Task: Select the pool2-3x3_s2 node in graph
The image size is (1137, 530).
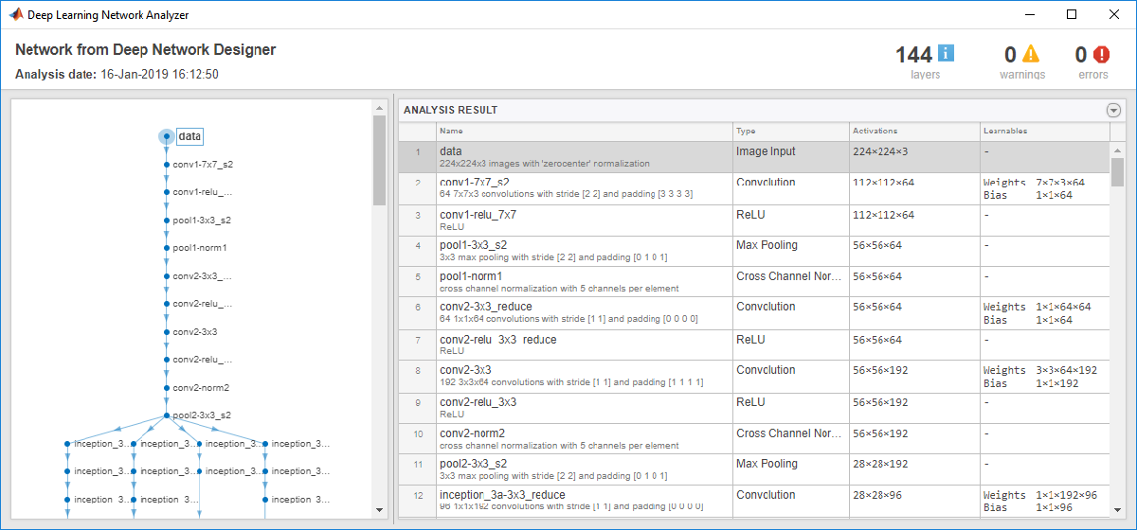Action: point(167,415)
